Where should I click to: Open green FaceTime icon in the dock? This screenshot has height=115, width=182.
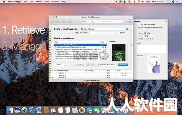(x=96, y=110)
